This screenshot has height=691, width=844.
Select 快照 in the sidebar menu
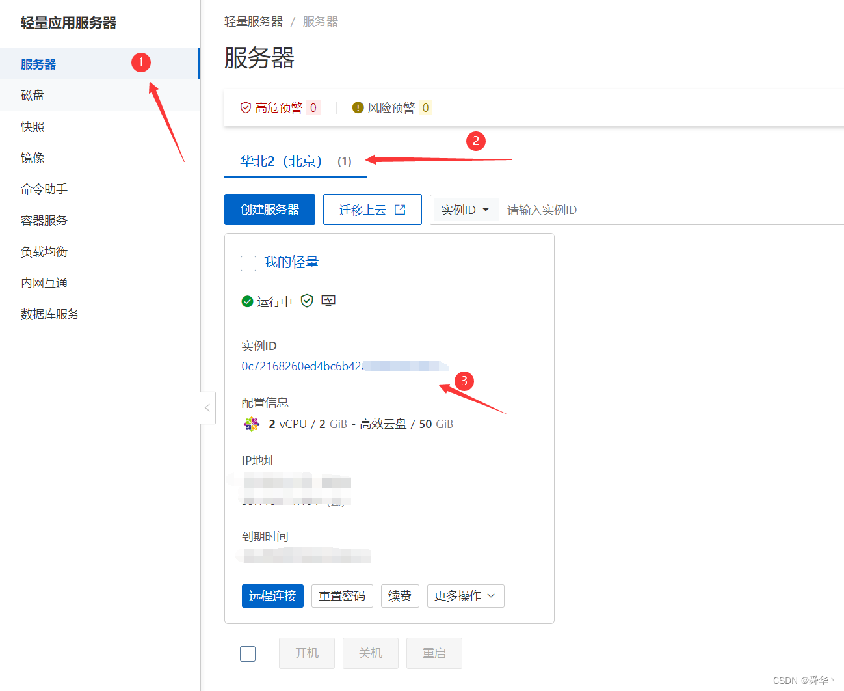coord(33,126)
